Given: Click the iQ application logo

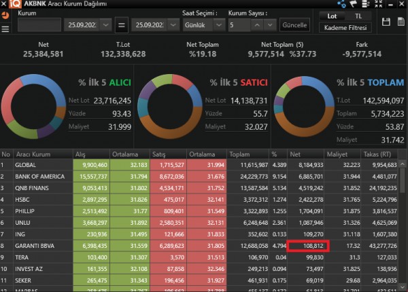Looking at the screenshot, I should (15, 4).
